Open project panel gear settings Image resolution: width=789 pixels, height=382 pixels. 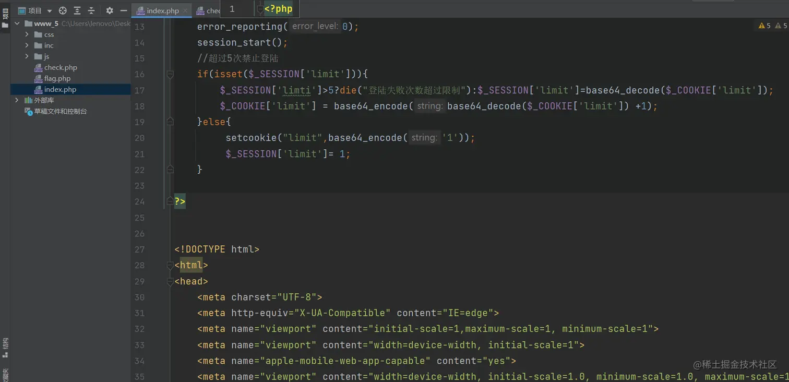click(110, 10)
